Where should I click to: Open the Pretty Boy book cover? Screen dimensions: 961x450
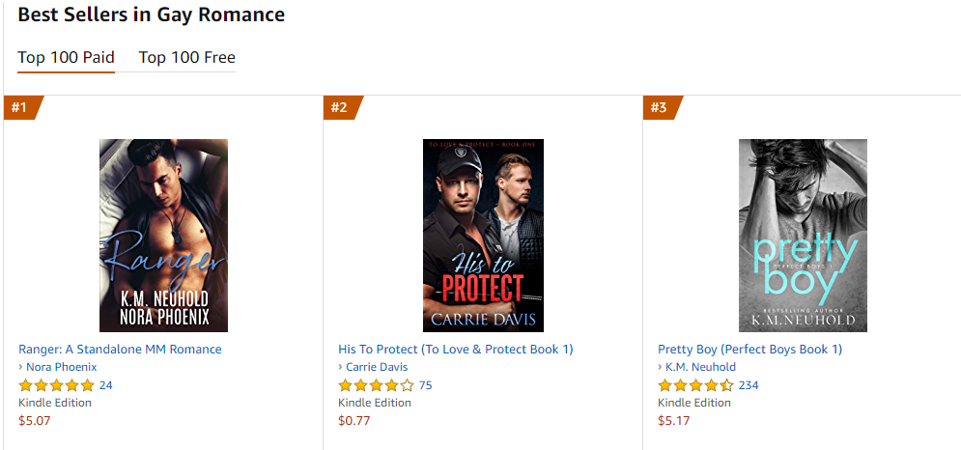point(803,236)
